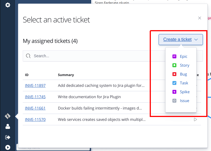Open ticket link INVE-11745

(35, 97)
